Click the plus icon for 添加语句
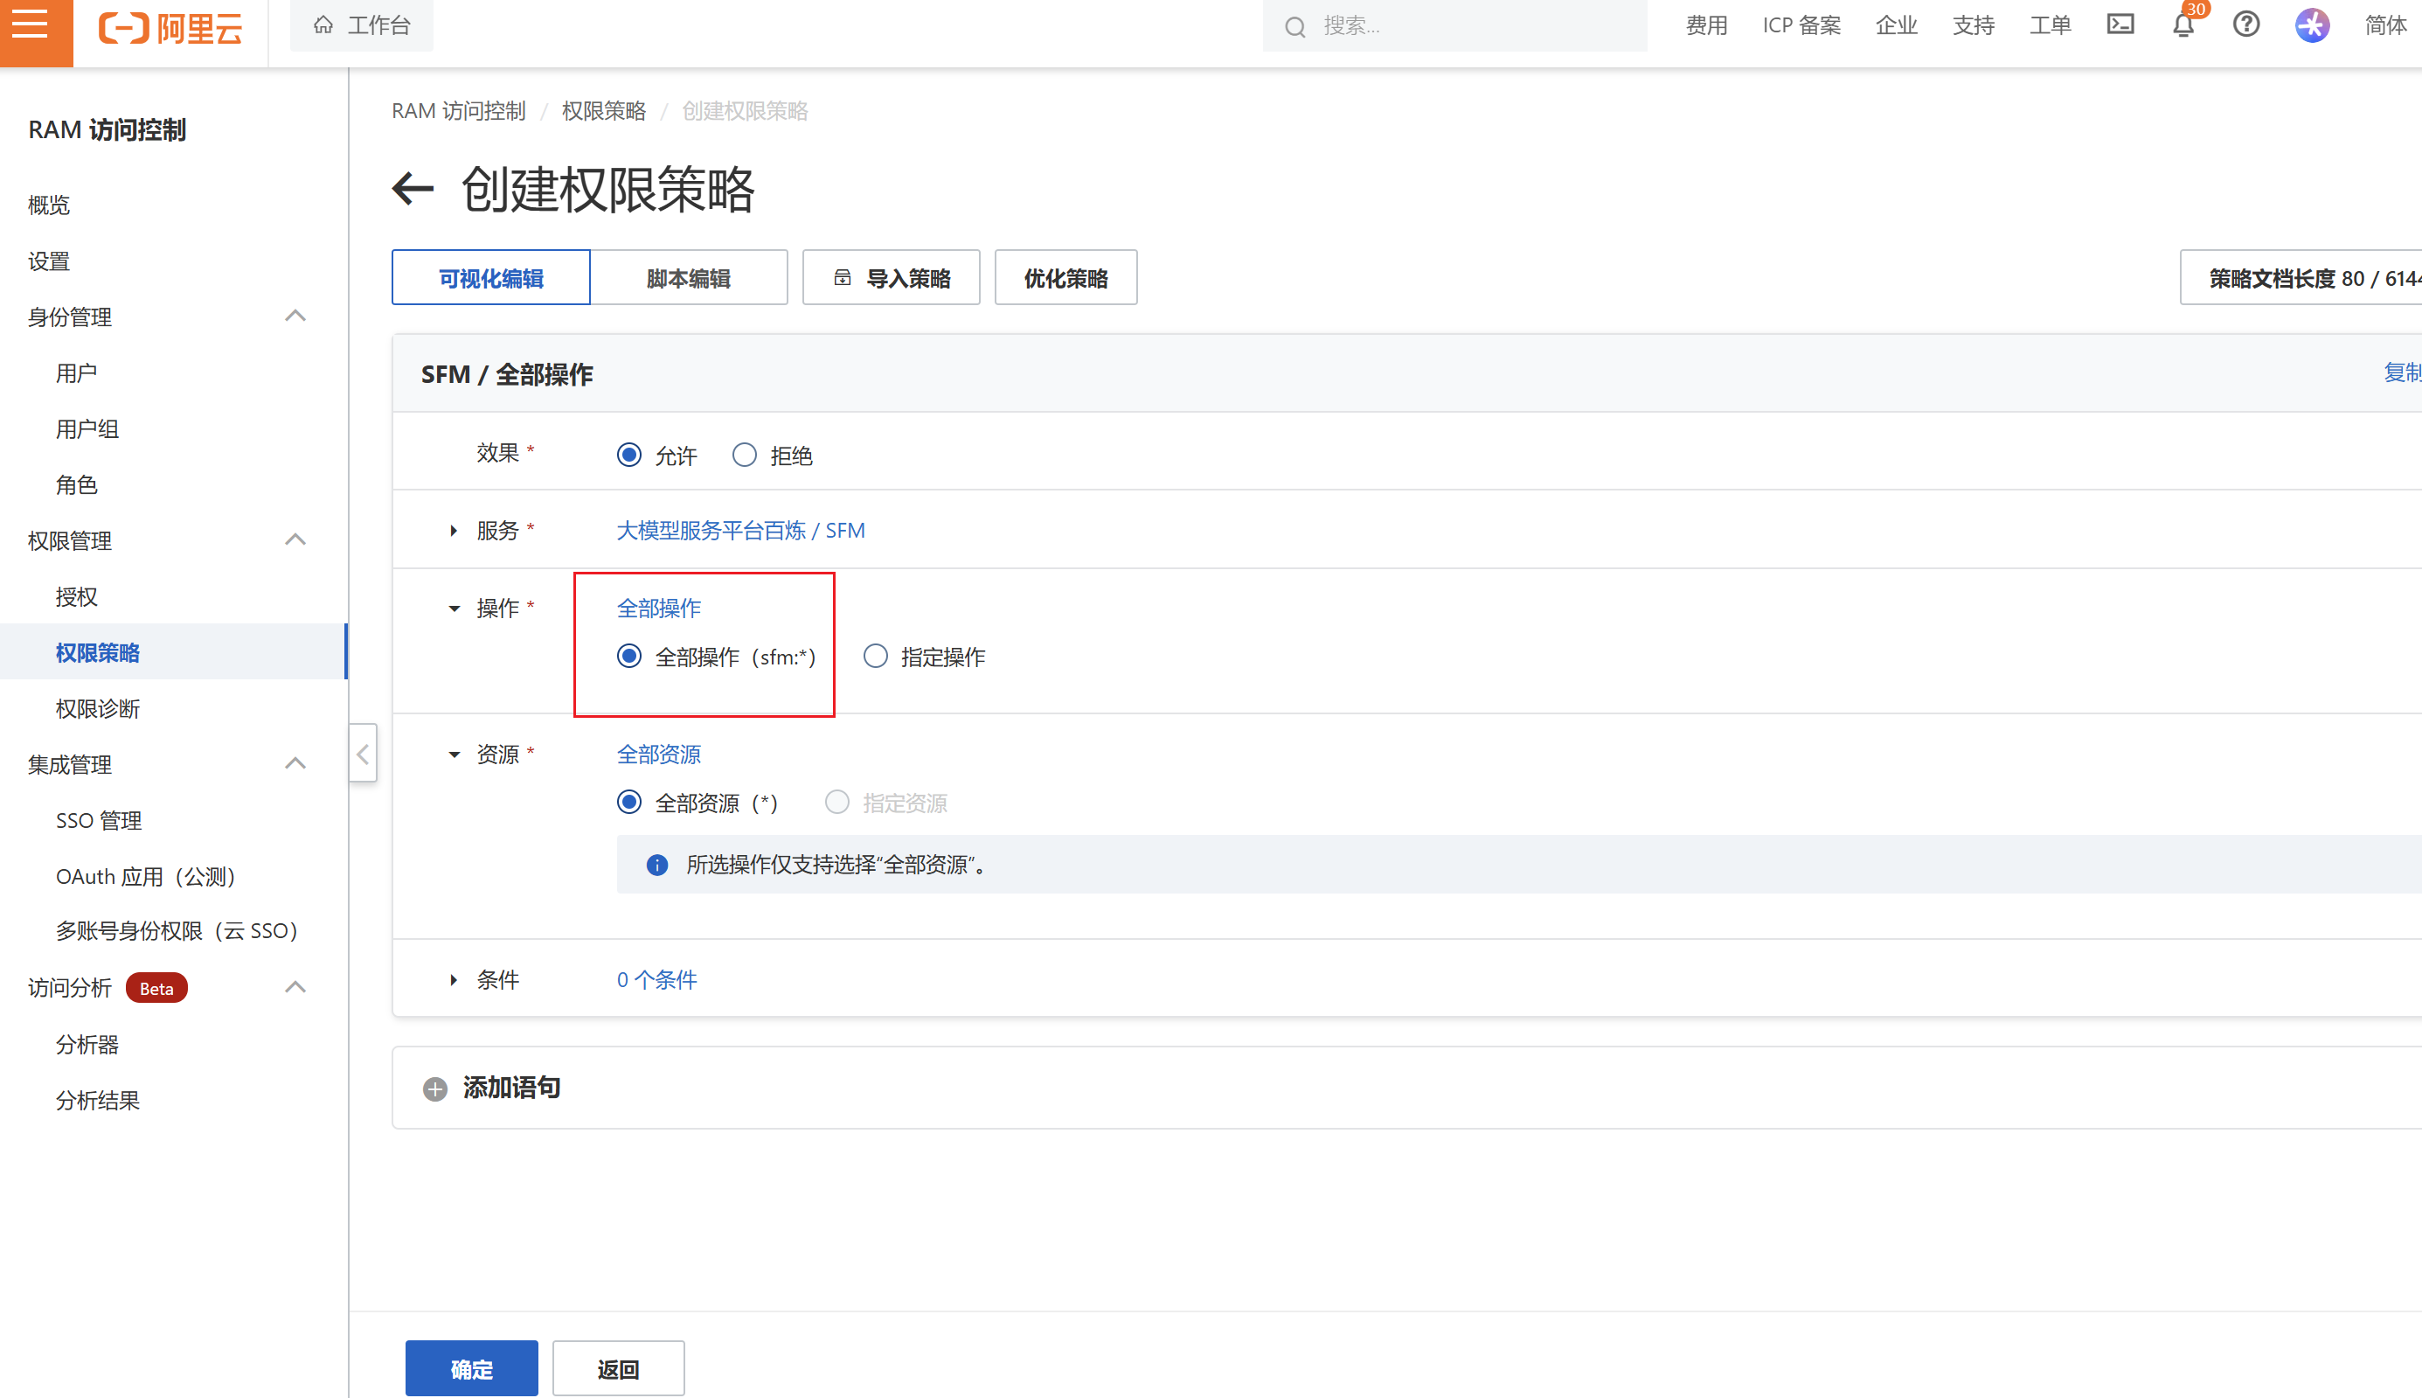 click(x=434, y=1088)
